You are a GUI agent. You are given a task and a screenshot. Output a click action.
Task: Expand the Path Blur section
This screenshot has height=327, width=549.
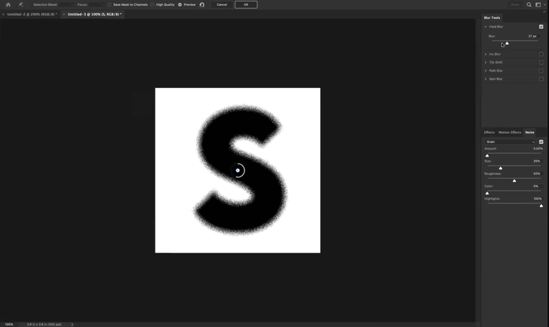486,70
